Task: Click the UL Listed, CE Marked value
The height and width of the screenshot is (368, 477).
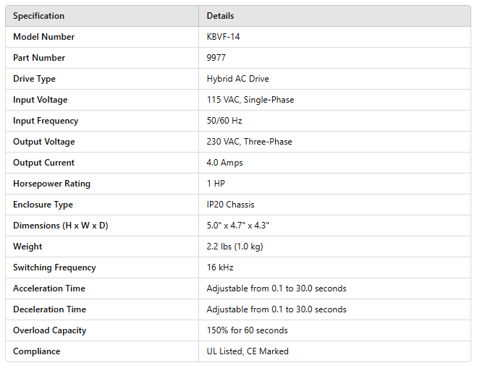Action: point(248,351)
